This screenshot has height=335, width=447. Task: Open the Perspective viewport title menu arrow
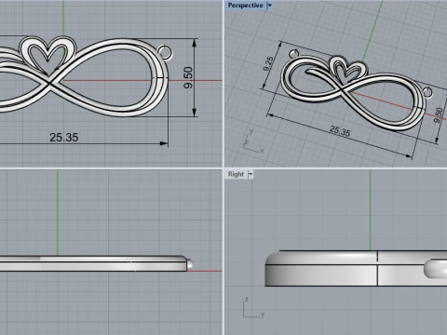coord(270,6)
